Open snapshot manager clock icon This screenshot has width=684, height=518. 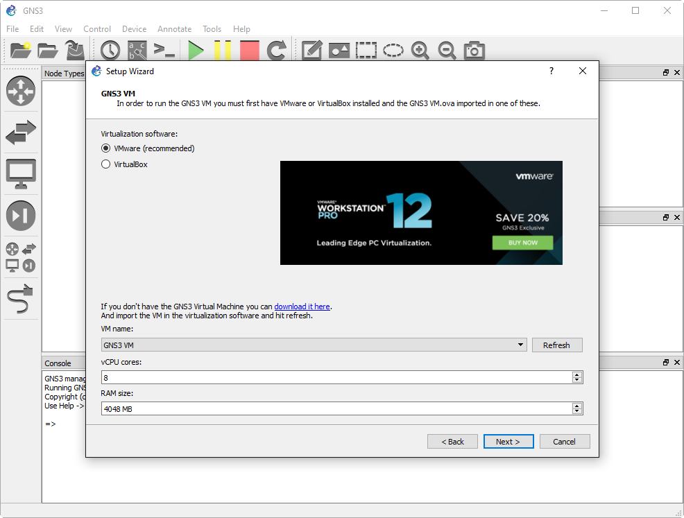pos(110,50)
